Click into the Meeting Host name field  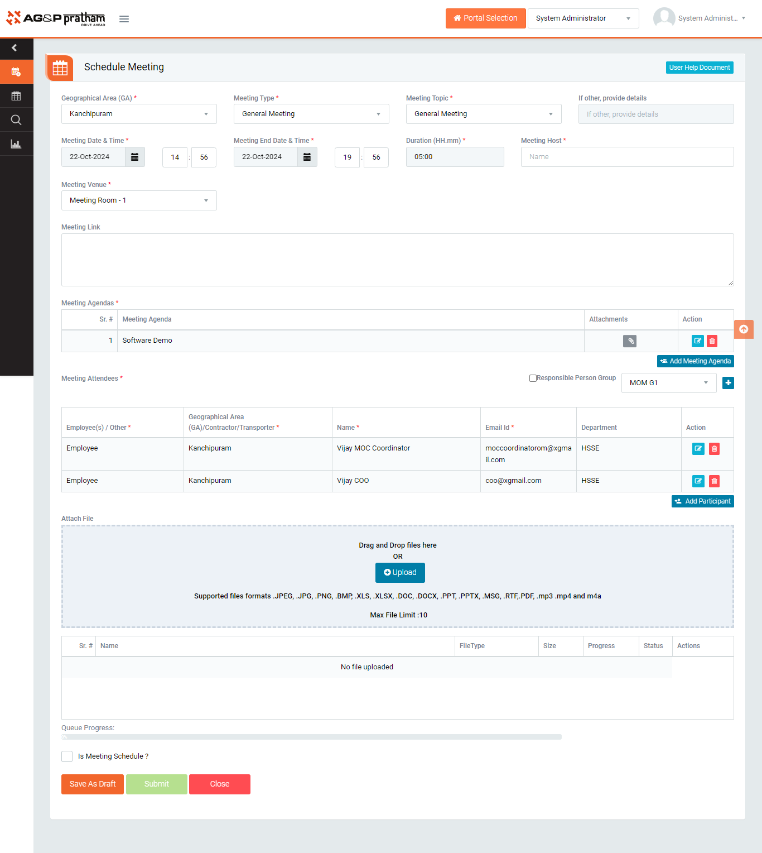(627, 157)
